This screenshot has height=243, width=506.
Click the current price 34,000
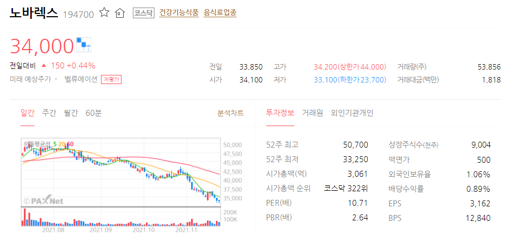coord(42,46)
